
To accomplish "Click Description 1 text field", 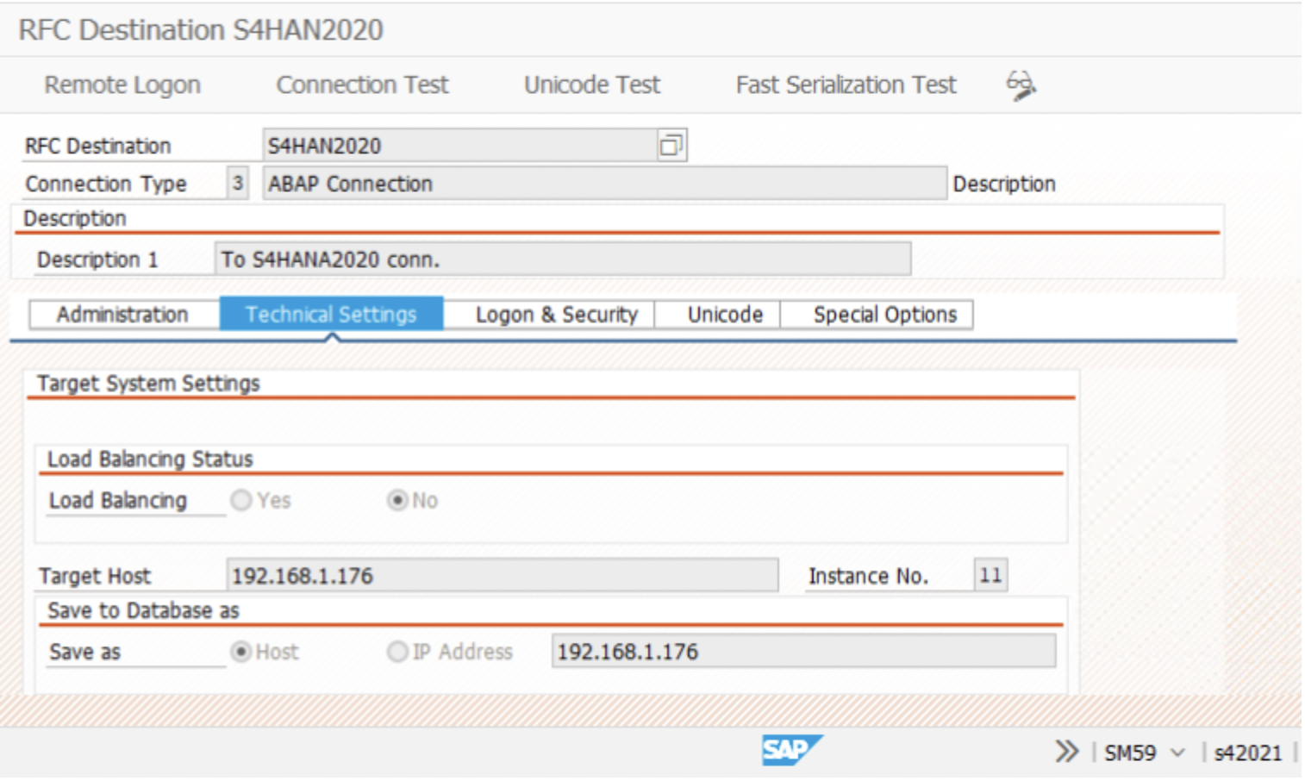I will [562, 259].
